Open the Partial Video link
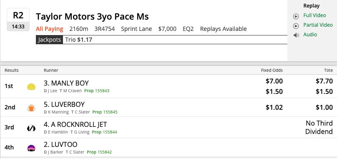The height and width of the screenshot is (159, 337). pyautogui.click(x=318, y=25)
